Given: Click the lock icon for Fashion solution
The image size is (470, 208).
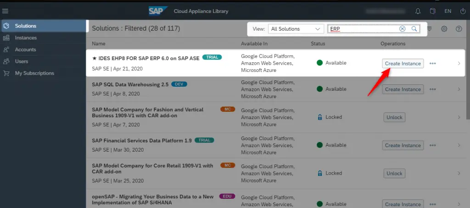Looking at the screenshot, I should [x=320, y=117].
